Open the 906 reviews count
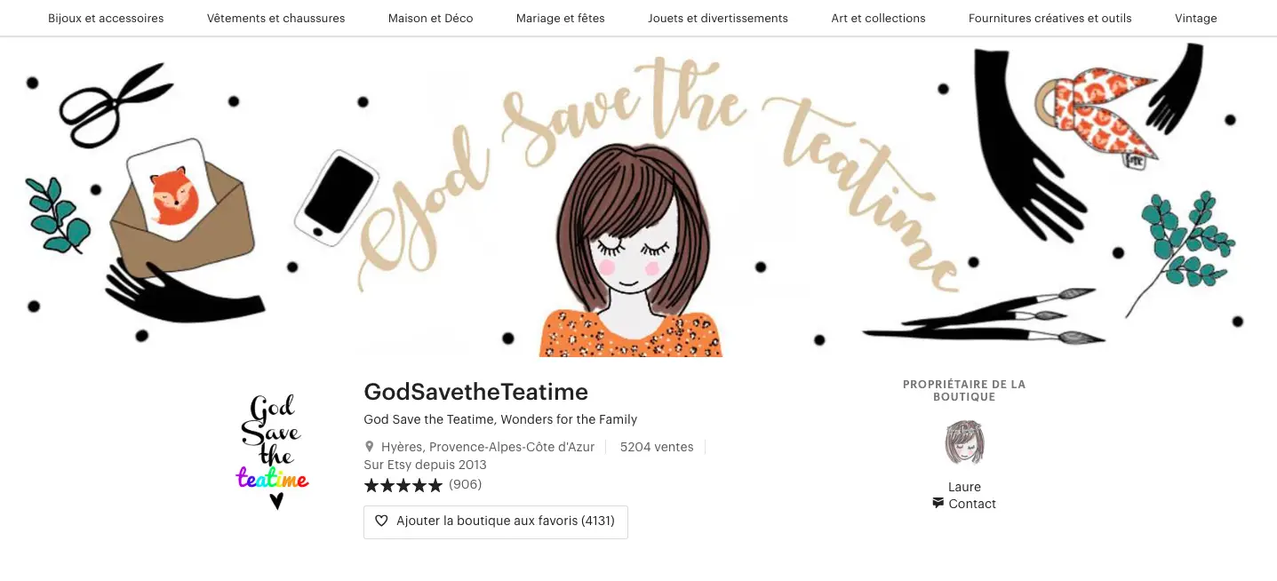 466,484
